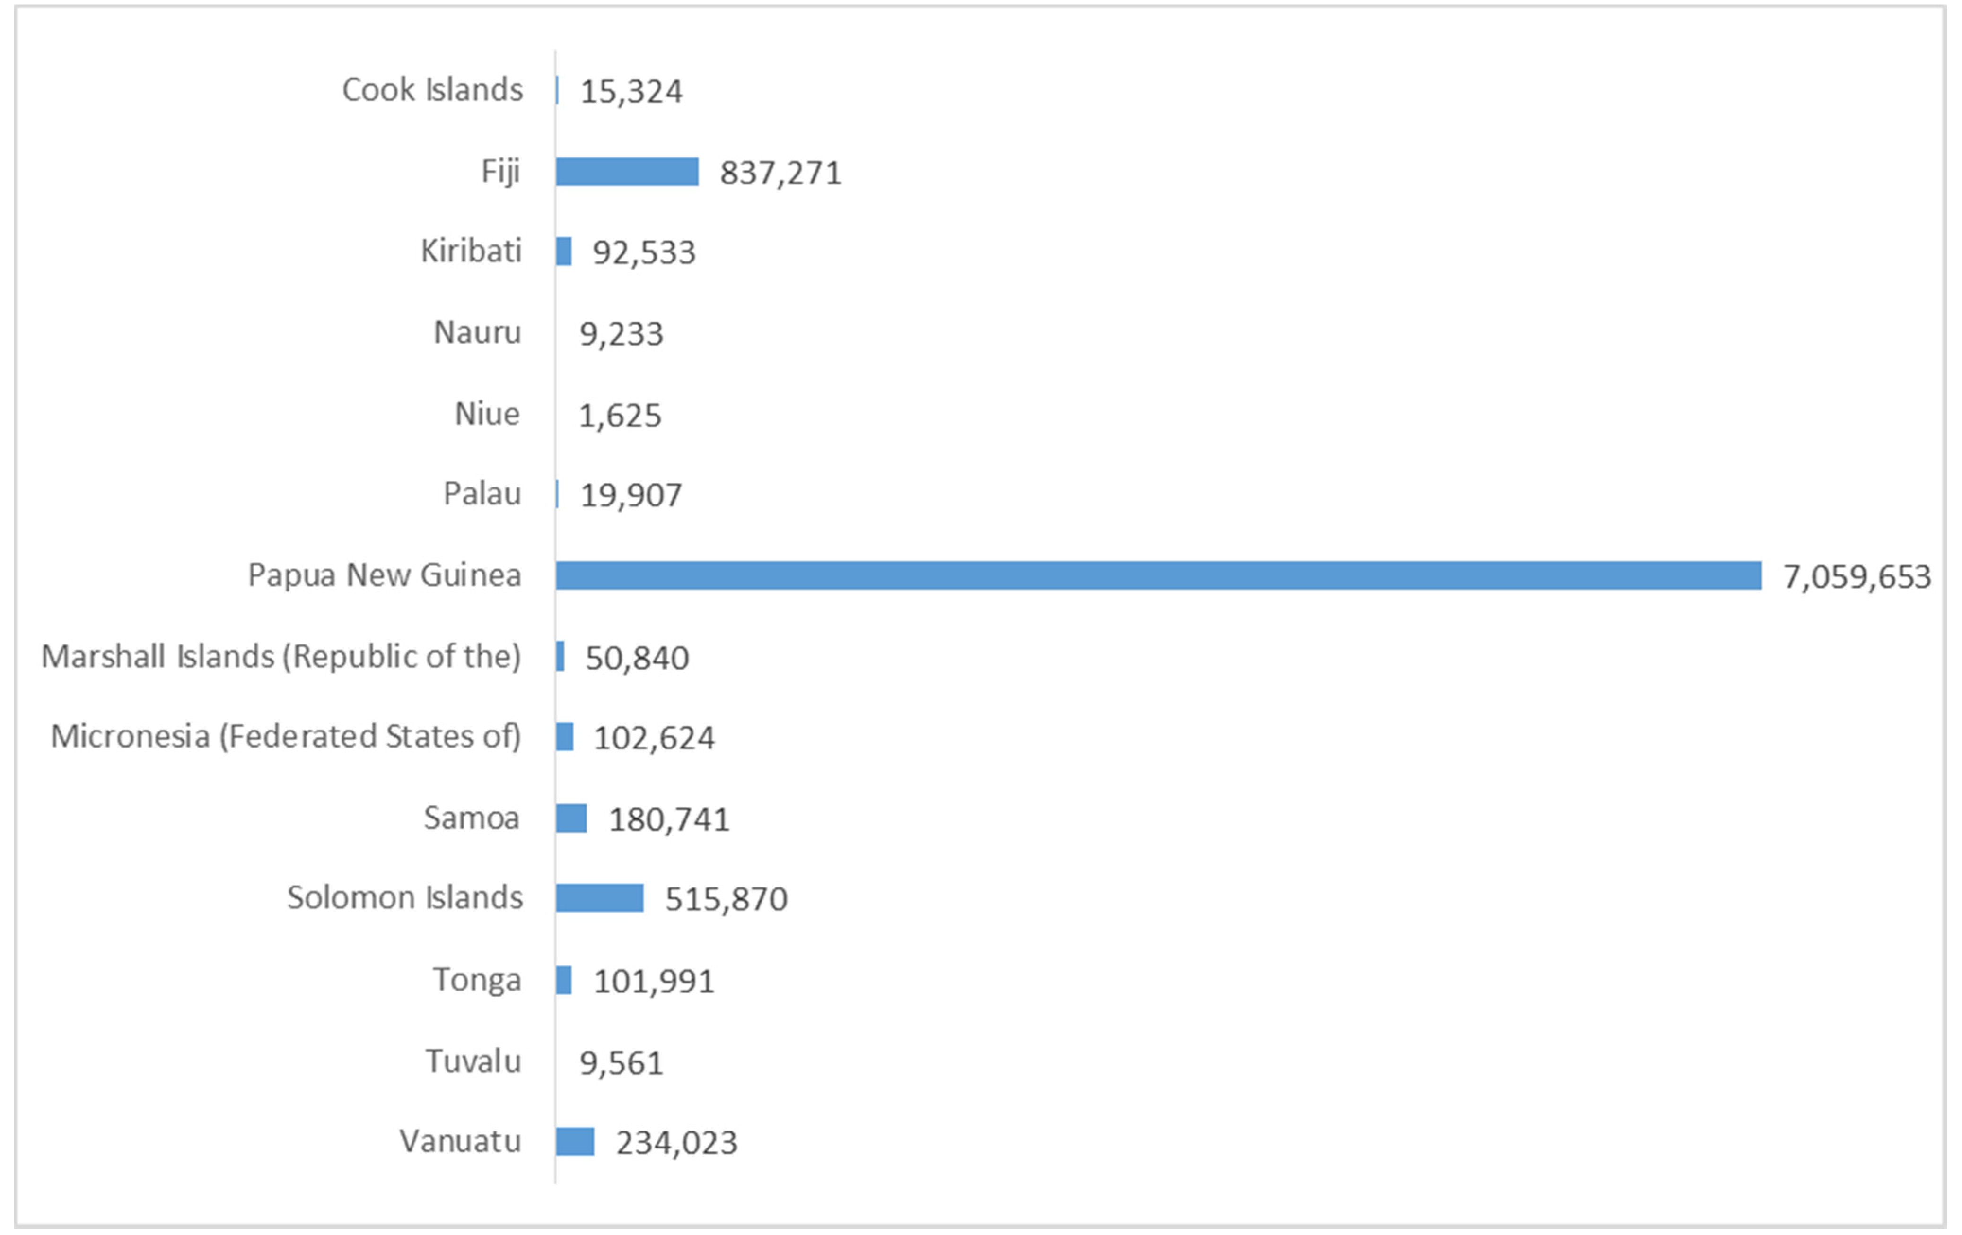Click the Tonga category label
Viewport: 1962px width, 1235px height.
[x=477, y=980]
